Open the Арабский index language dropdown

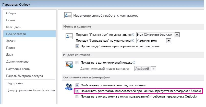click(145, 69)
